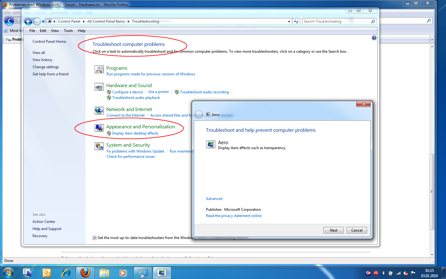Click the Control Panel forward arrow button
The image size is (446, 279).
[37, 21]
